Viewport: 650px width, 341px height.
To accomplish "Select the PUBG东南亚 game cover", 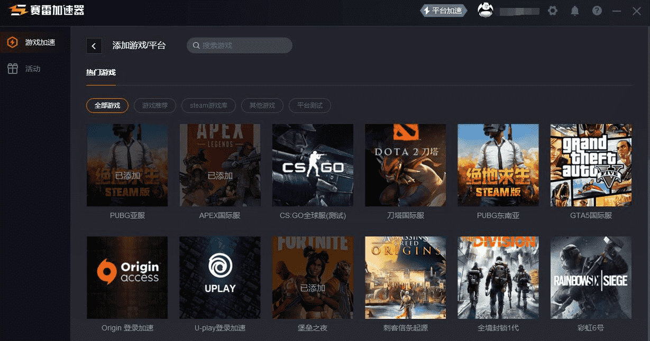I will click(498, 165).
